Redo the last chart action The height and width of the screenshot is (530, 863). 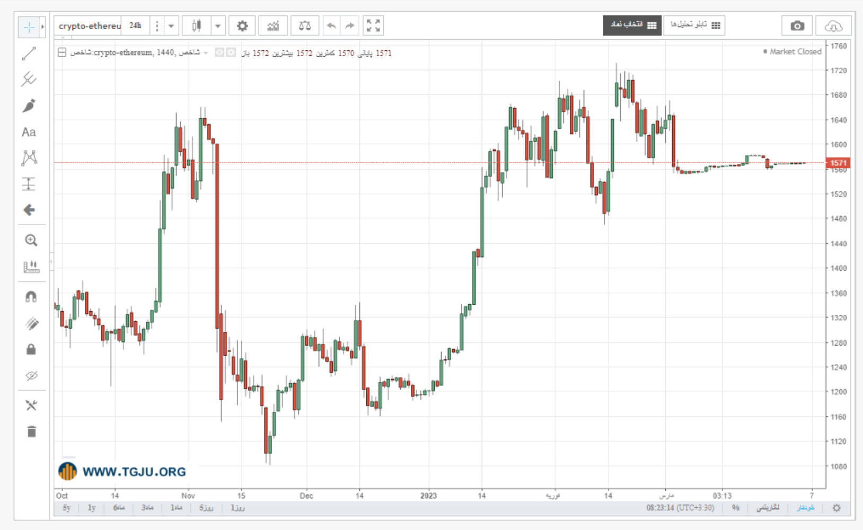coord(350,25)
